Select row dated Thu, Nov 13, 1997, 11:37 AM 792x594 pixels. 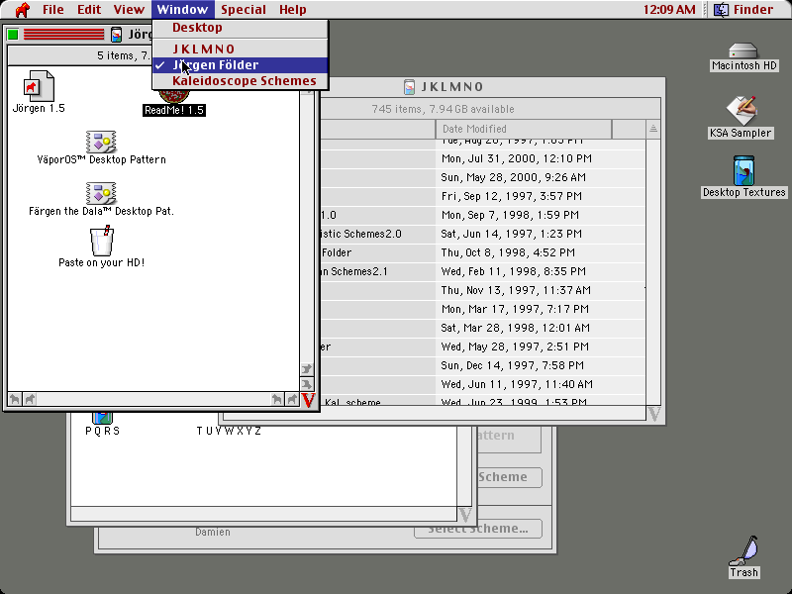click(x=482, y=290)
